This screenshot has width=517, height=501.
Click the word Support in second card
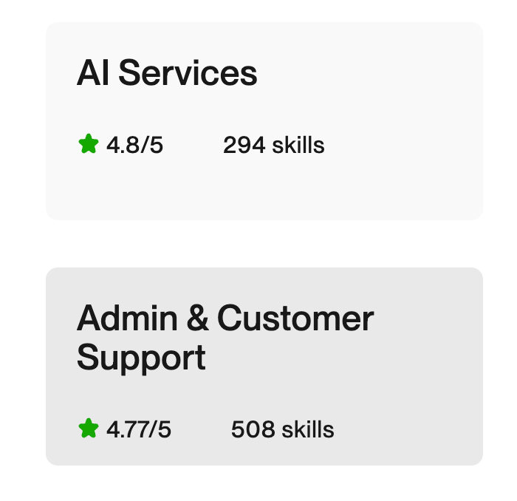pyautogui.click(x=141, y=358)
